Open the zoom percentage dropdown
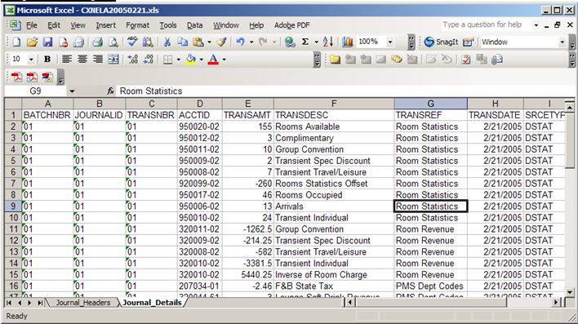Viewport: 578px width, 324px height. point(390,42)
